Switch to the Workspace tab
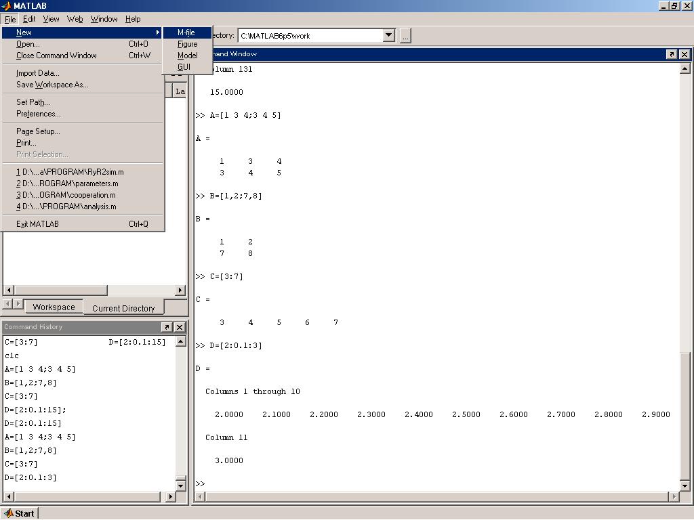 (x=54, y=307)
